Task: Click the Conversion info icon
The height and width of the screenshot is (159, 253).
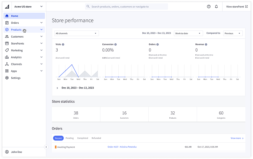Action: [116, 44]
